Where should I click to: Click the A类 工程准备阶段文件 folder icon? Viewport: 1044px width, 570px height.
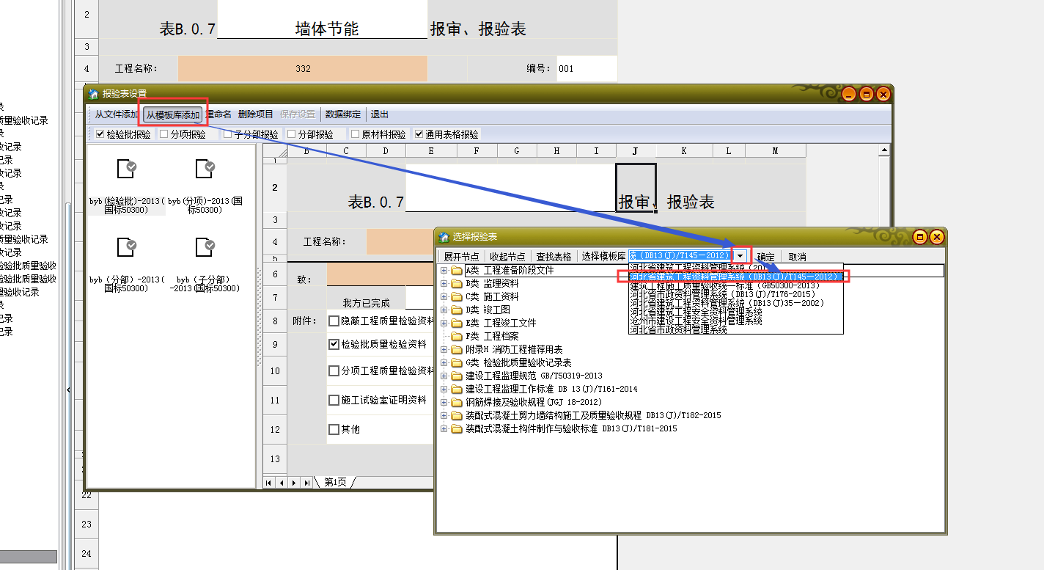pos(457,271)
